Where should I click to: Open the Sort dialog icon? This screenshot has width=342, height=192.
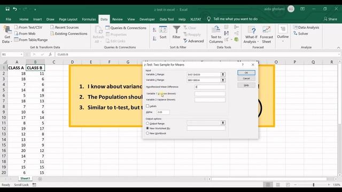click(x=163, y=30)
